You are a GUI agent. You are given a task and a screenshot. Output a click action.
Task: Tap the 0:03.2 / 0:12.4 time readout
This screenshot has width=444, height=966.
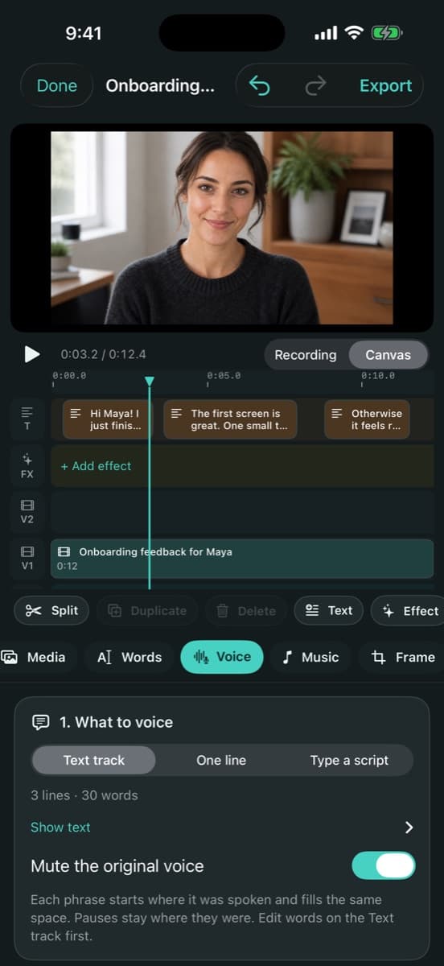click(x=103, y=354)
